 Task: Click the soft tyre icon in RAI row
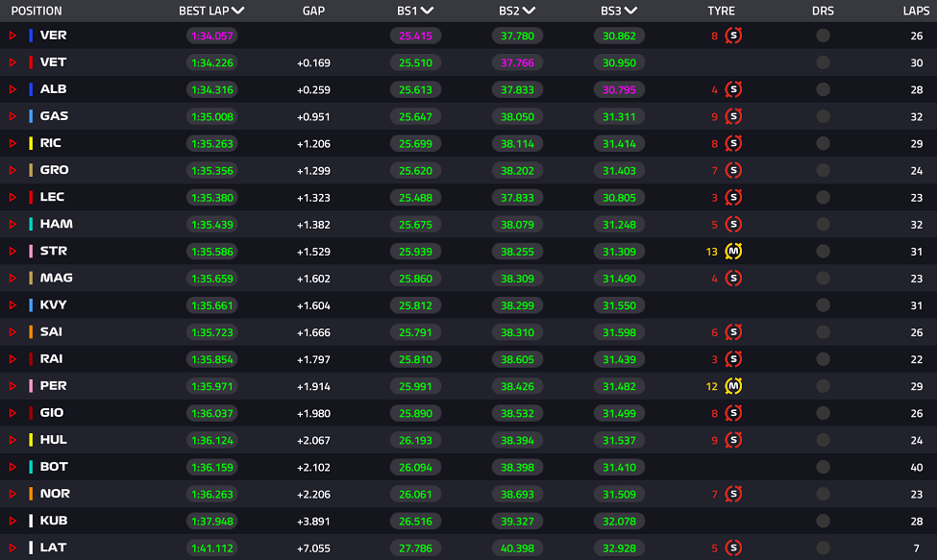[733, 359]
